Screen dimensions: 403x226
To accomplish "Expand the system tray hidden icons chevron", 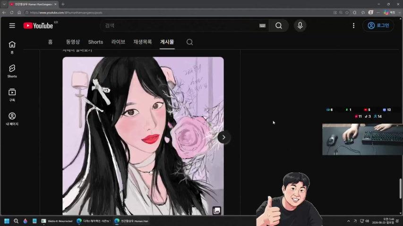I will tap(349, 221).
